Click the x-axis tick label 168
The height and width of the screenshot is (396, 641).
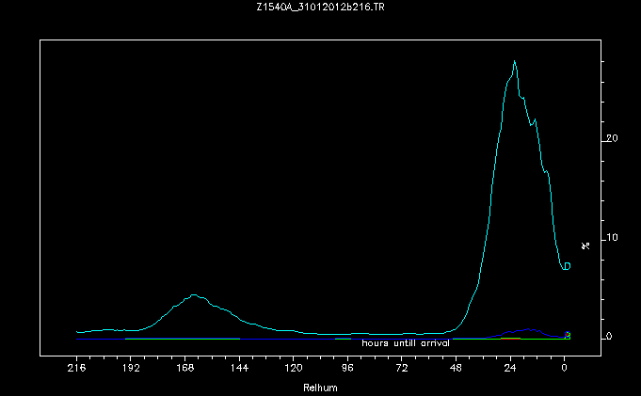[184, 368]
